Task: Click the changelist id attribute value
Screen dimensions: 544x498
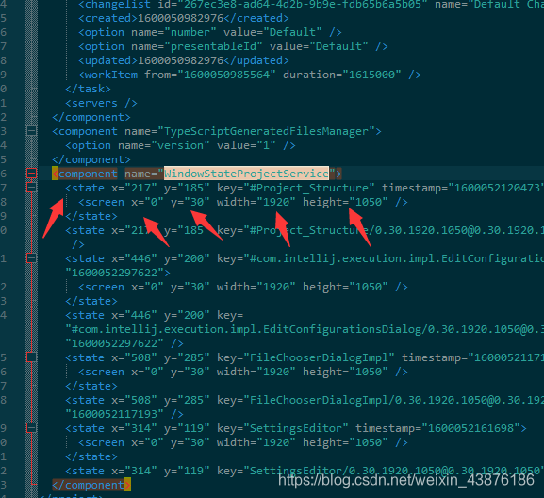Action: [302, 5]
